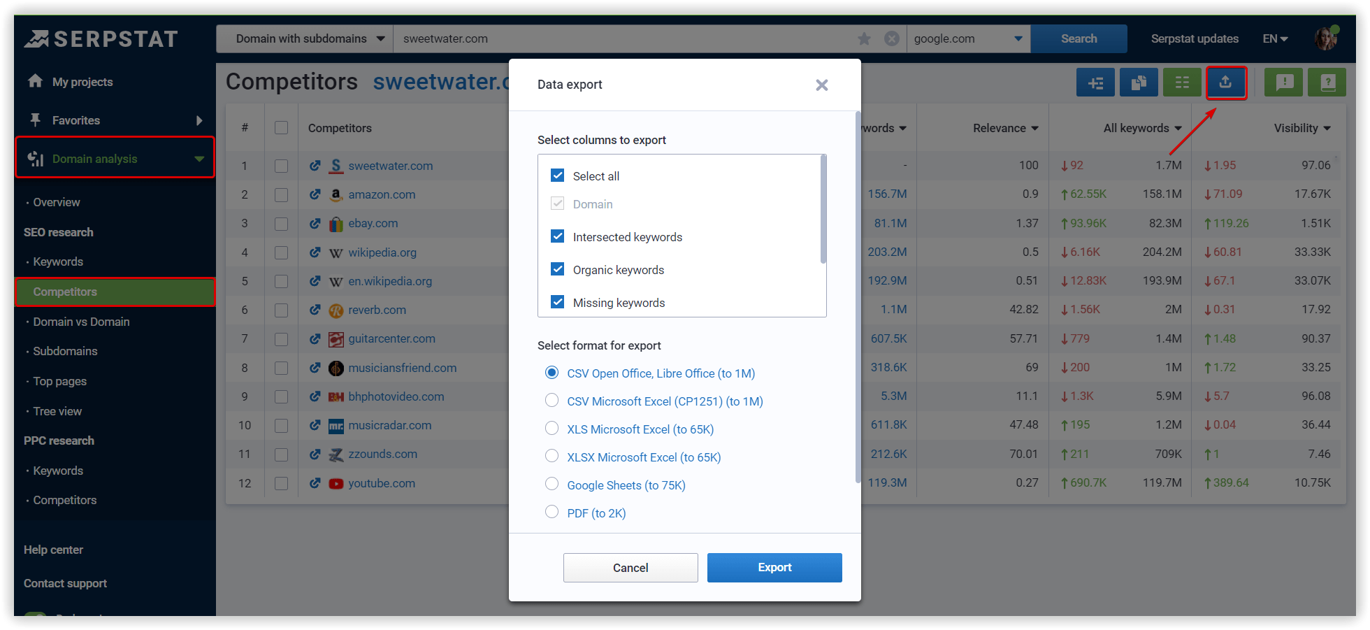Click the favorite star in search bar
This screenshot has height=630, width=1370.
coord(865,39)
